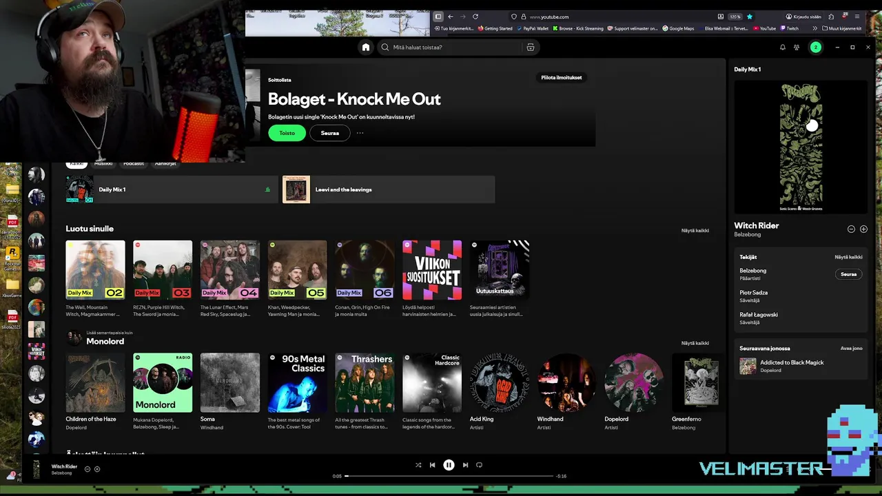Open the Thrashers playlist card

(x=365, y=392)
